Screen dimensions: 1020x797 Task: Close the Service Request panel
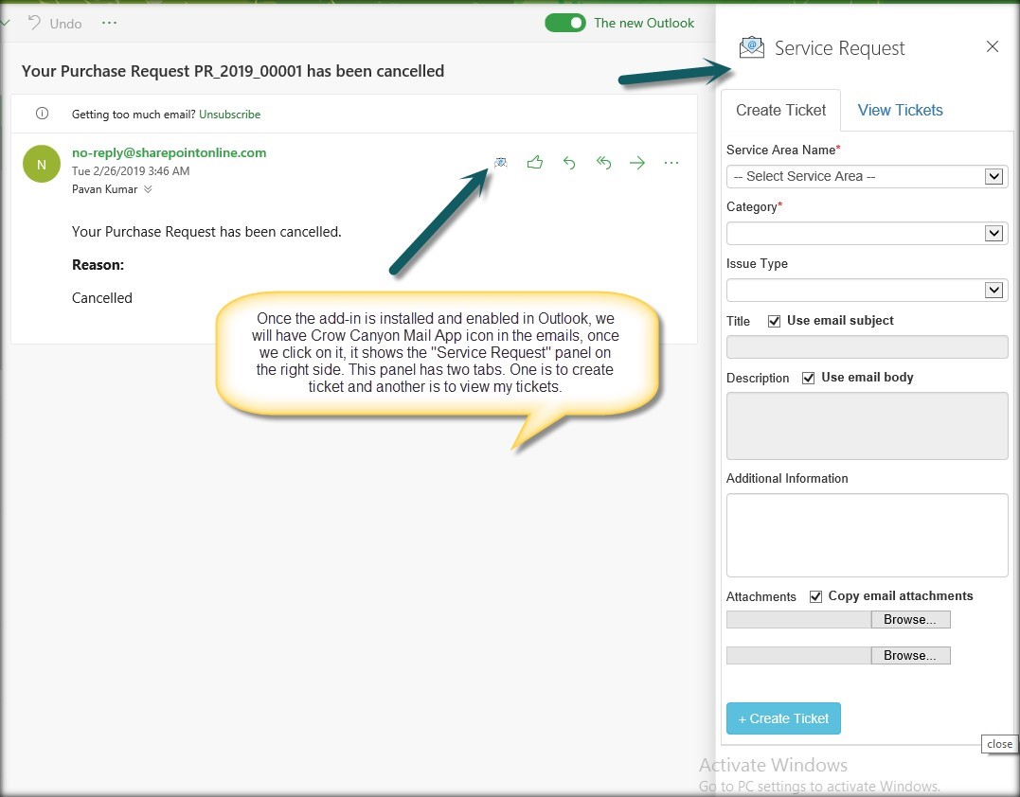(992, 46)
